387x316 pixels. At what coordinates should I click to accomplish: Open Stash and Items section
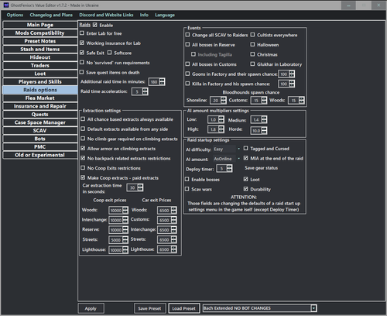coord(40,49)
